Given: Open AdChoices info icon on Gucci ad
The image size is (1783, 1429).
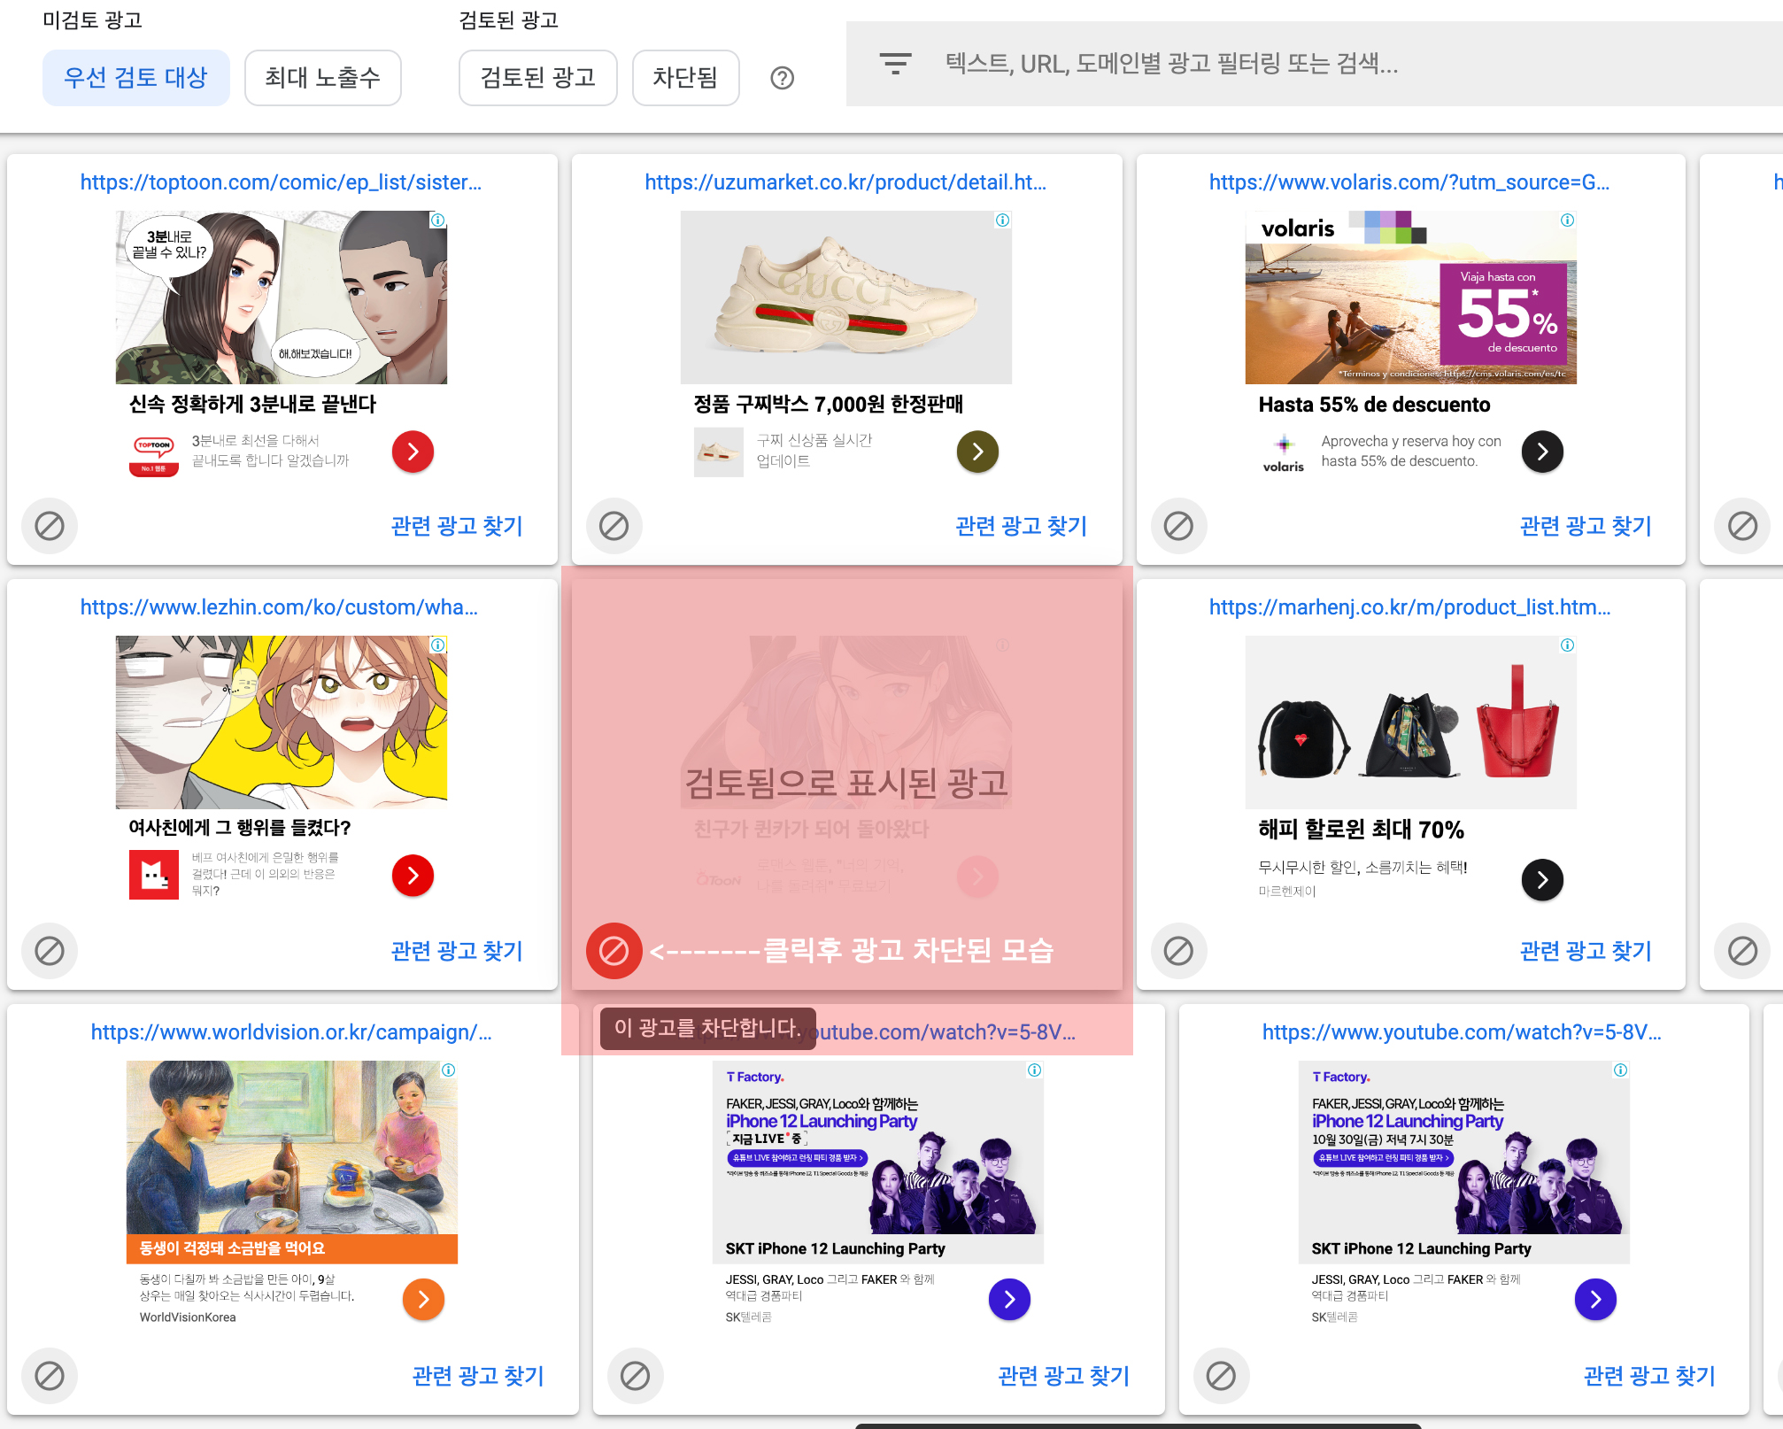Looking at the screenshot, I should (x=1003, y=220).
